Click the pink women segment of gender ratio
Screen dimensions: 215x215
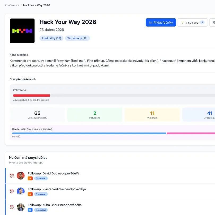click(x=191, y=133)
